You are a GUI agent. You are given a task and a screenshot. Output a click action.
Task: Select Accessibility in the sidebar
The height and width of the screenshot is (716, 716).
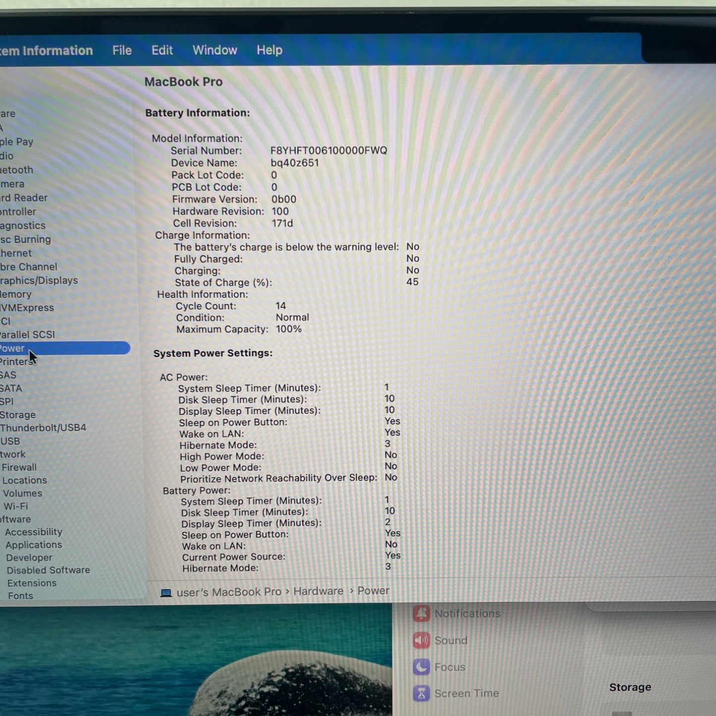pos(34,532)
